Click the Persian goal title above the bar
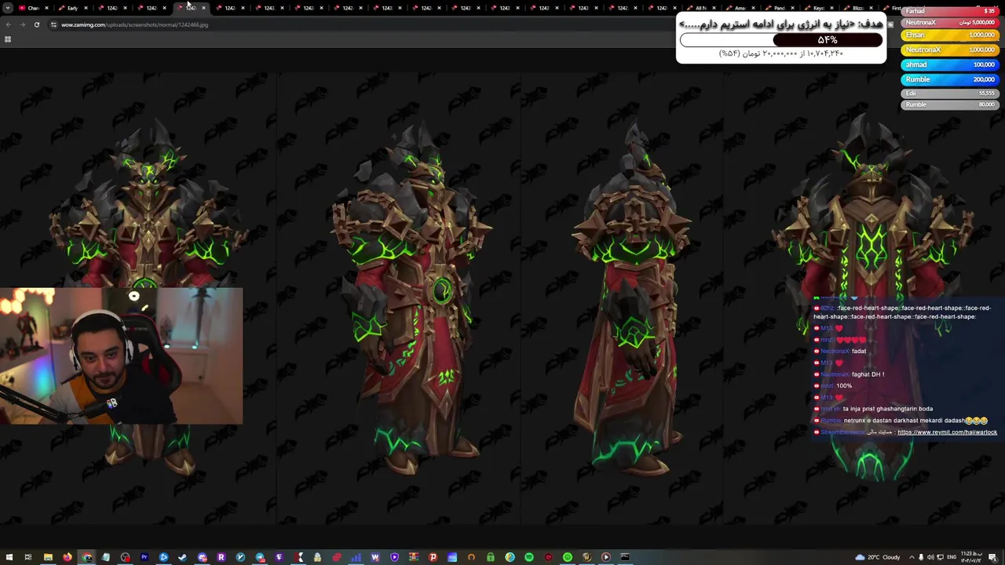This screenshot has height=565, width=1005. coord(781,24)
